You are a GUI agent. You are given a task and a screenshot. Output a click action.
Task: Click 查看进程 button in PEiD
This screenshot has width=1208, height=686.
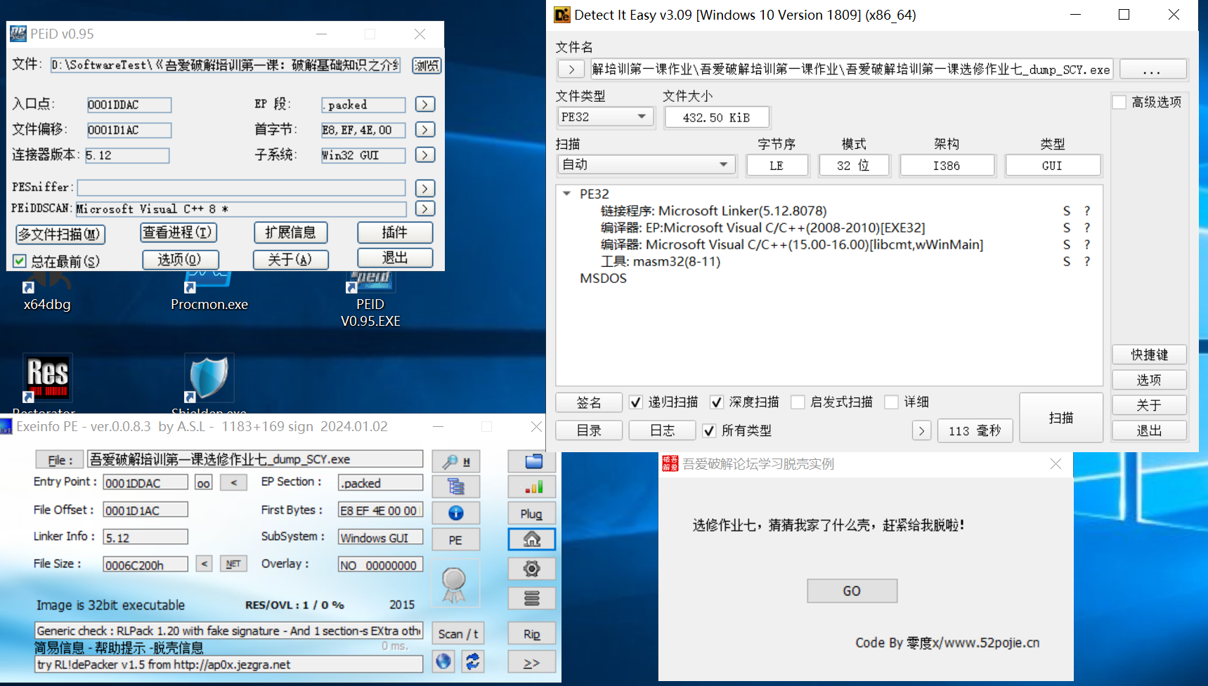pyautogui.click(x=178, y=232)
